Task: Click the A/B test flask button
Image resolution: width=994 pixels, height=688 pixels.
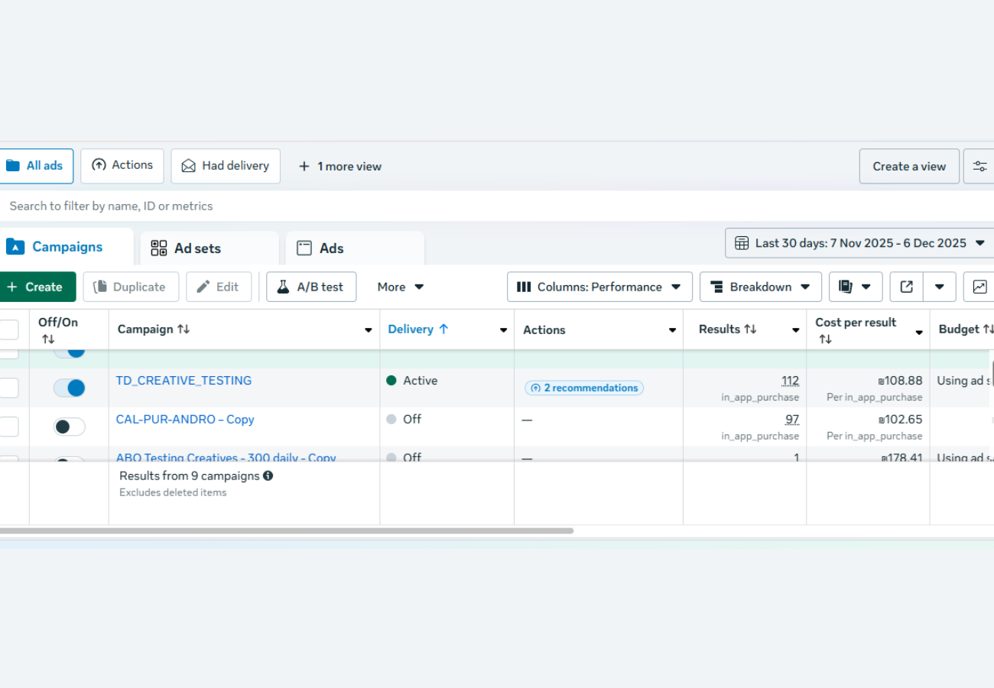Action: (x=311, y=287)
